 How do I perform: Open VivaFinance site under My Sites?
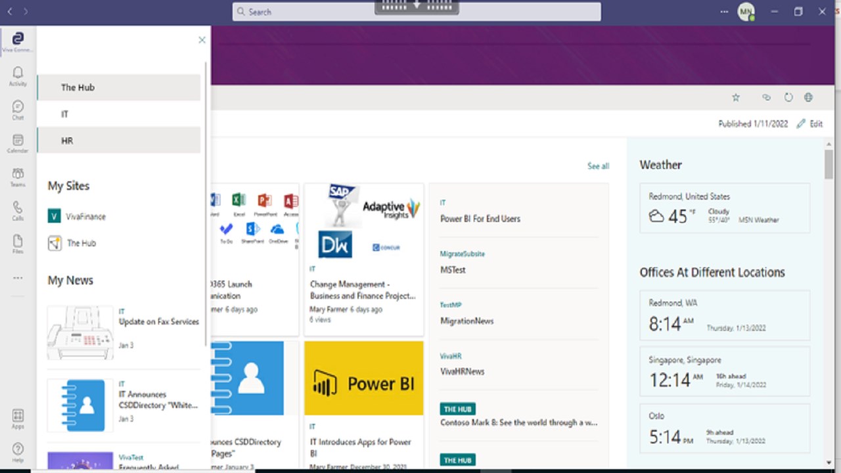click(85, 216)
